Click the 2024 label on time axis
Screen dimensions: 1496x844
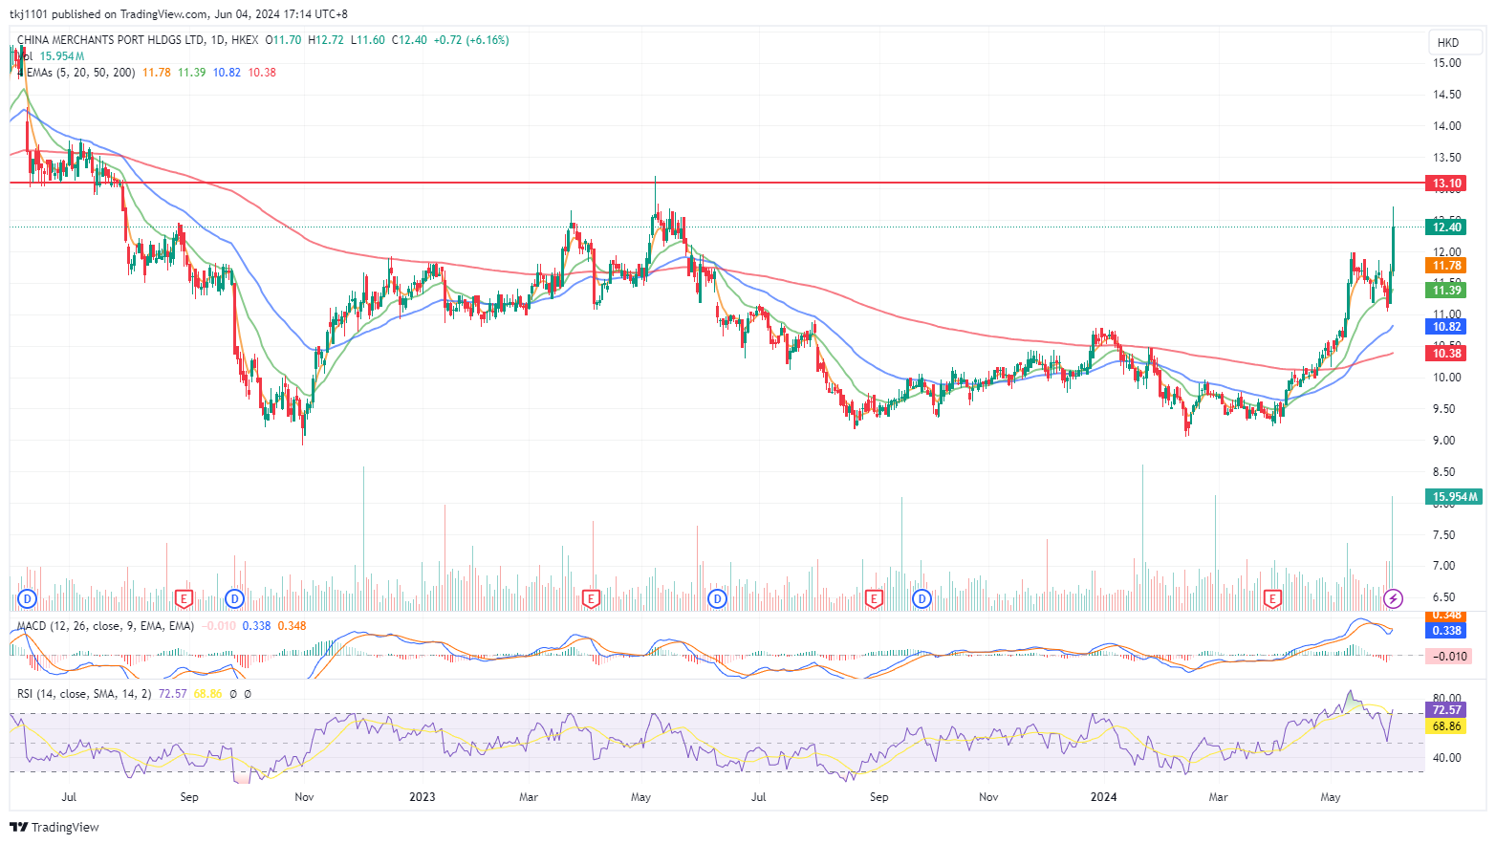click(1104, 797)
